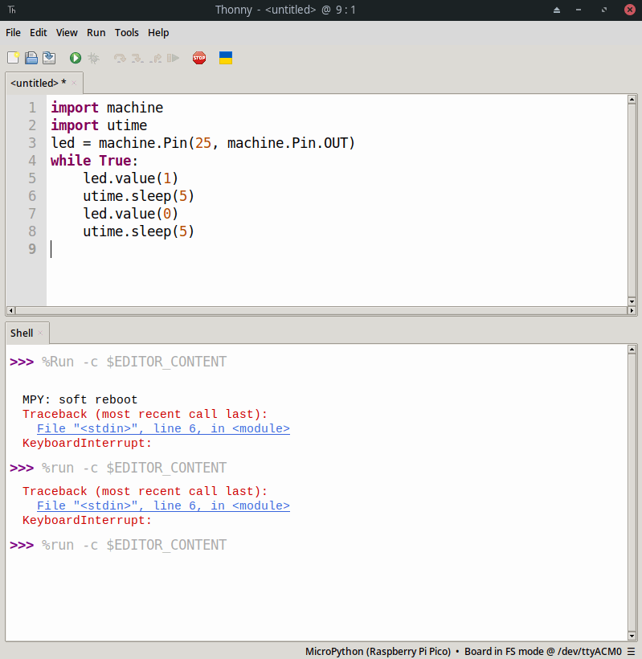The image size is (642, 659).
Task: Click the editor horizontal scrollbar track
Action: click(x=321, y=310)
